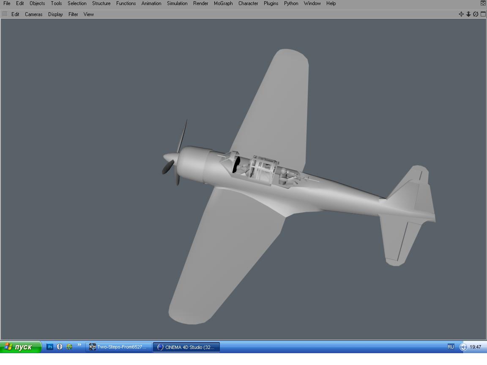This screenshot has width=487, height=365.
Task: Open the Render menu
Action: pos(200,3)
